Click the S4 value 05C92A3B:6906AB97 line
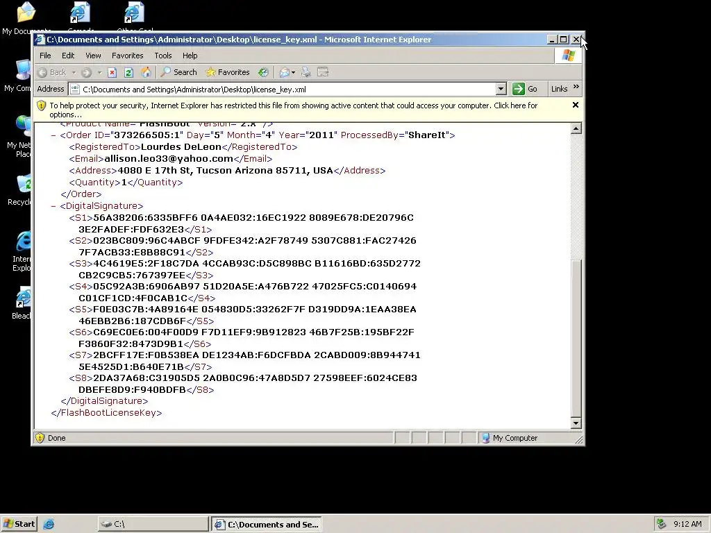 coord(255,287)
